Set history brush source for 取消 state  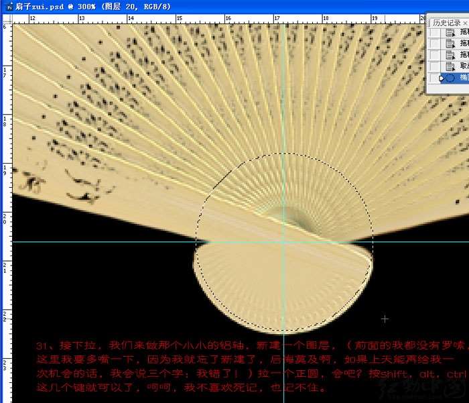[x=435, y=66]
